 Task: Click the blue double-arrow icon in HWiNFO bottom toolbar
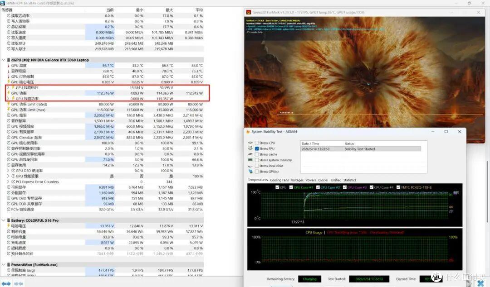click(x=6, y=283)
